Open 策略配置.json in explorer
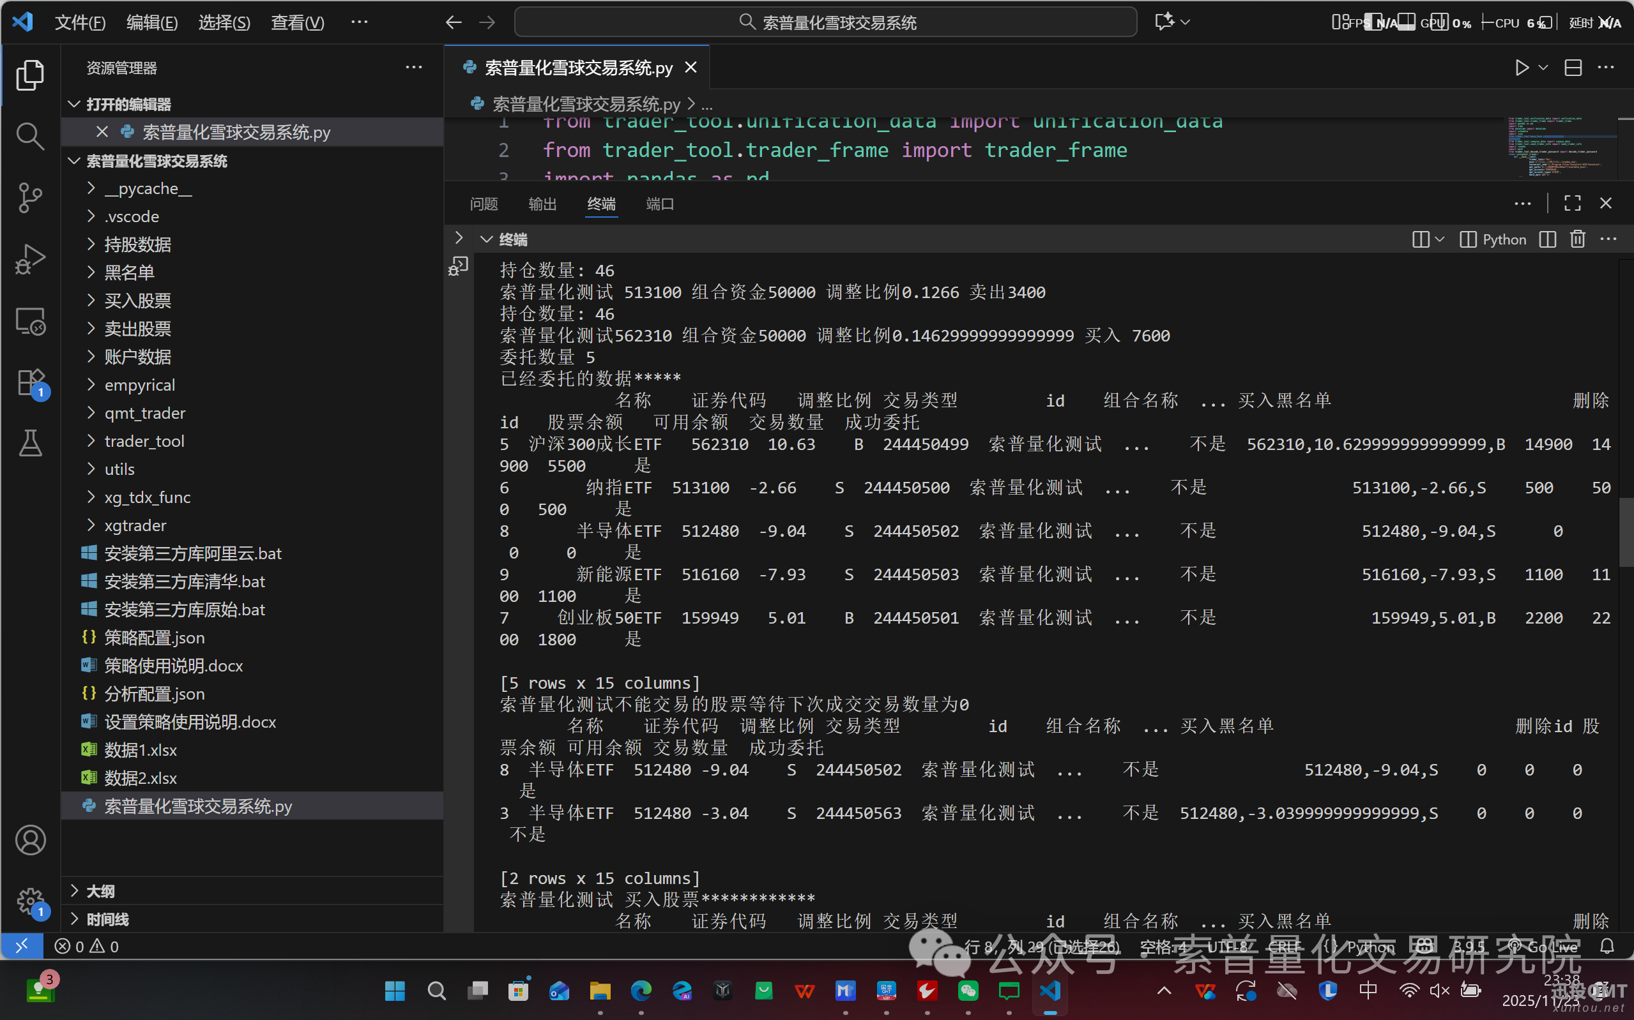The image size is (1634, 1020). point(154,638)
